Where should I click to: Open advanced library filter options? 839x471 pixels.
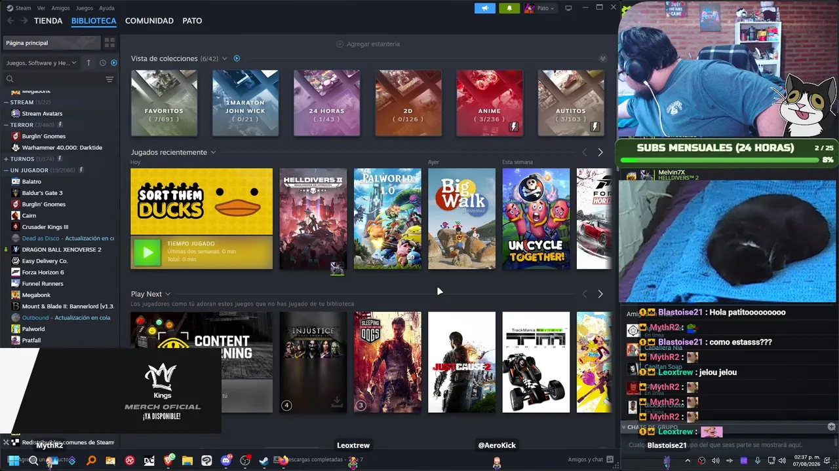coord(109,79)
